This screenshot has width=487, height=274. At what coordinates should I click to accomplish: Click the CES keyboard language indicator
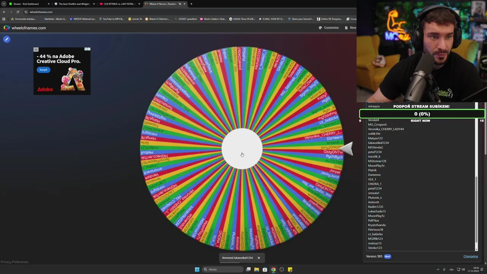point(452,269)
